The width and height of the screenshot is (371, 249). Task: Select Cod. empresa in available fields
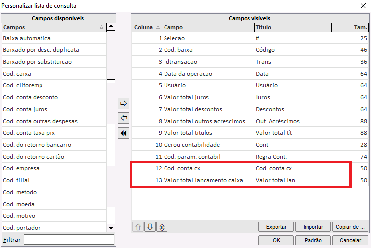tap(54, 168)
